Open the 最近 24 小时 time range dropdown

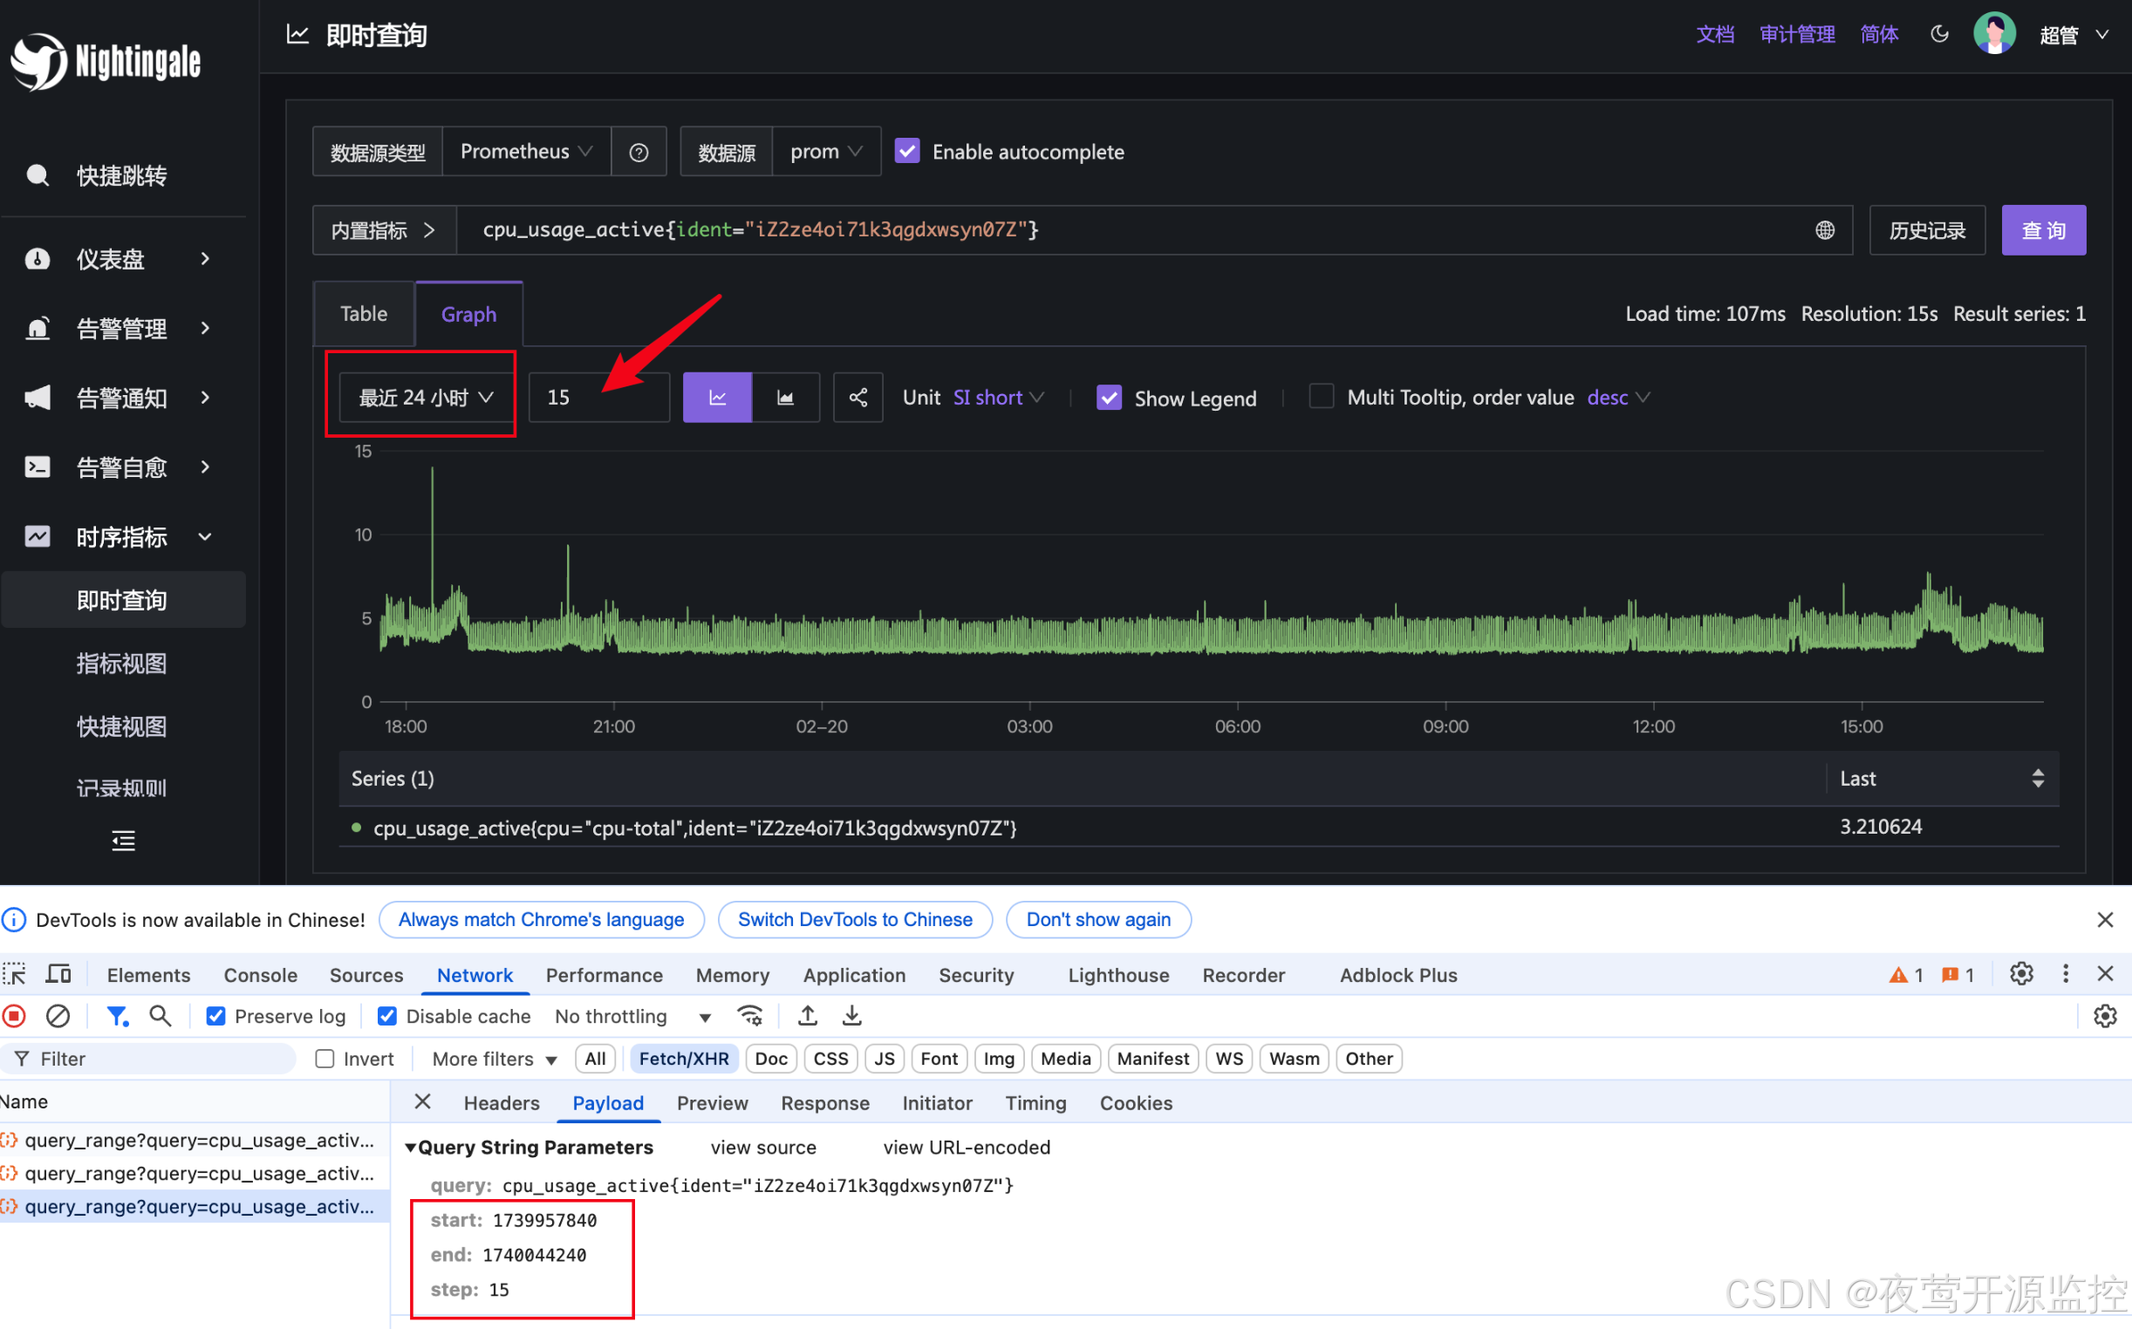425,398
